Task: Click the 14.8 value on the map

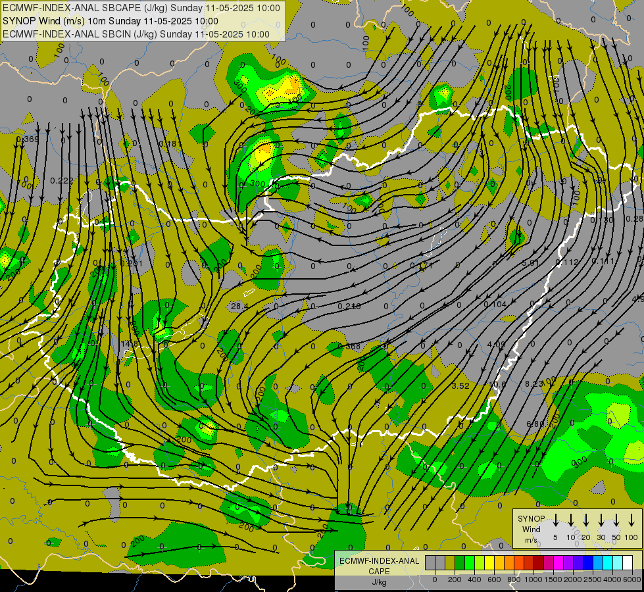Action: coord(130,343)
